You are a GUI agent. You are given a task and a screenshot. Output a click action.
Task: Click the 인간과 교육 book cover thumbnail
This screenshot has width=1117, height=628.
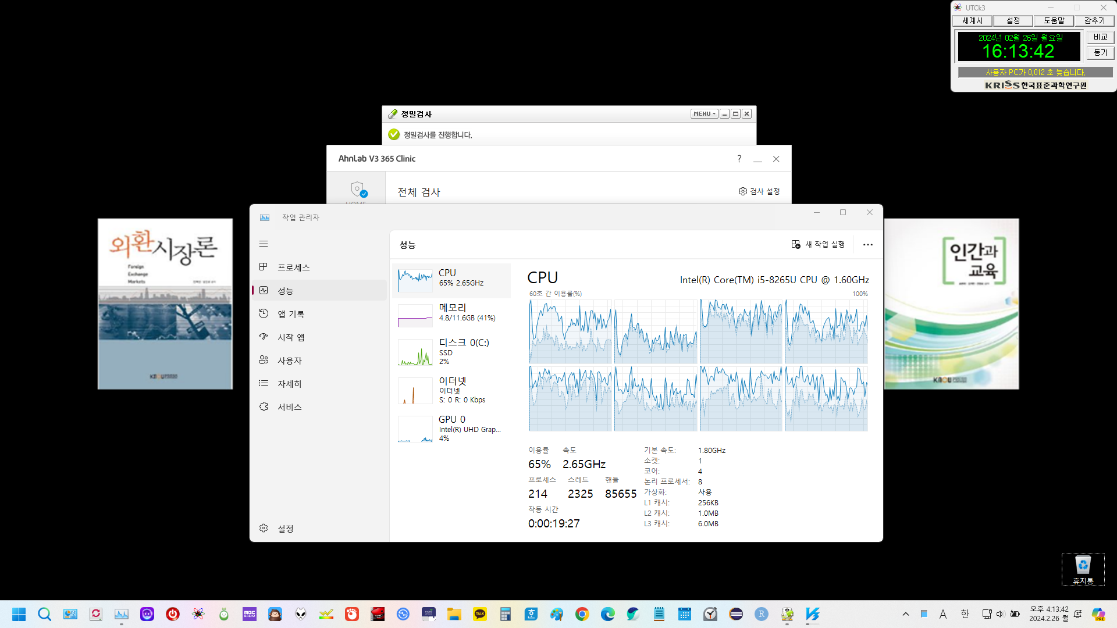tap(952, 304)
